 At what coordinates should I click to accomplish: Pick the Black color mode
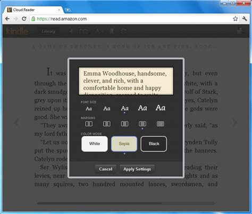[x=154, y=144]
